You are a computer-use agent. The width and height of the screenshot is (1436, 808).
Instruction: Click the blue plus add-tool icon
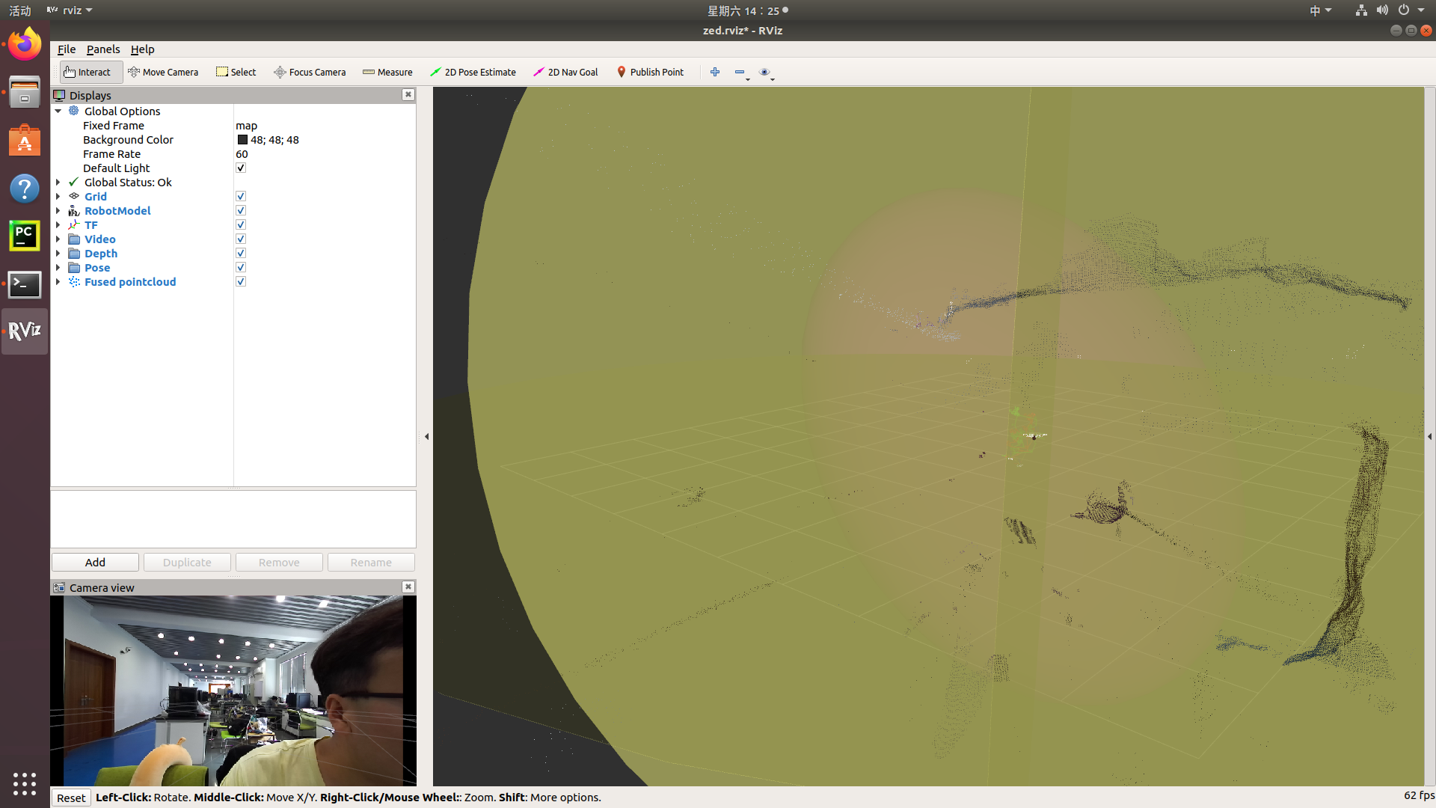click(715, 72)
